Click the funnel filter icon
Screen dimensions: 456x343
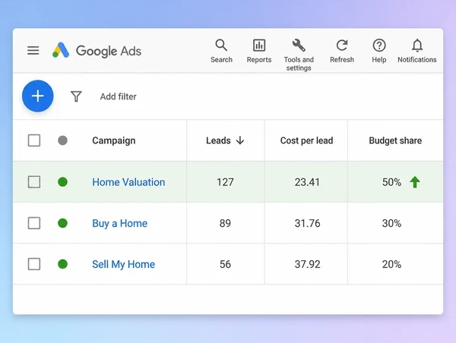(x=76, y=96)
